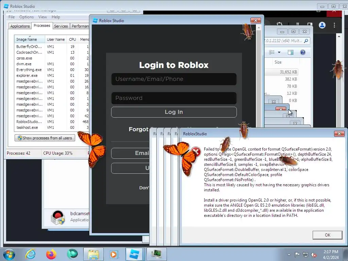Sort processes by User Name column
This screenshot has width=348, height=261.
56,39
